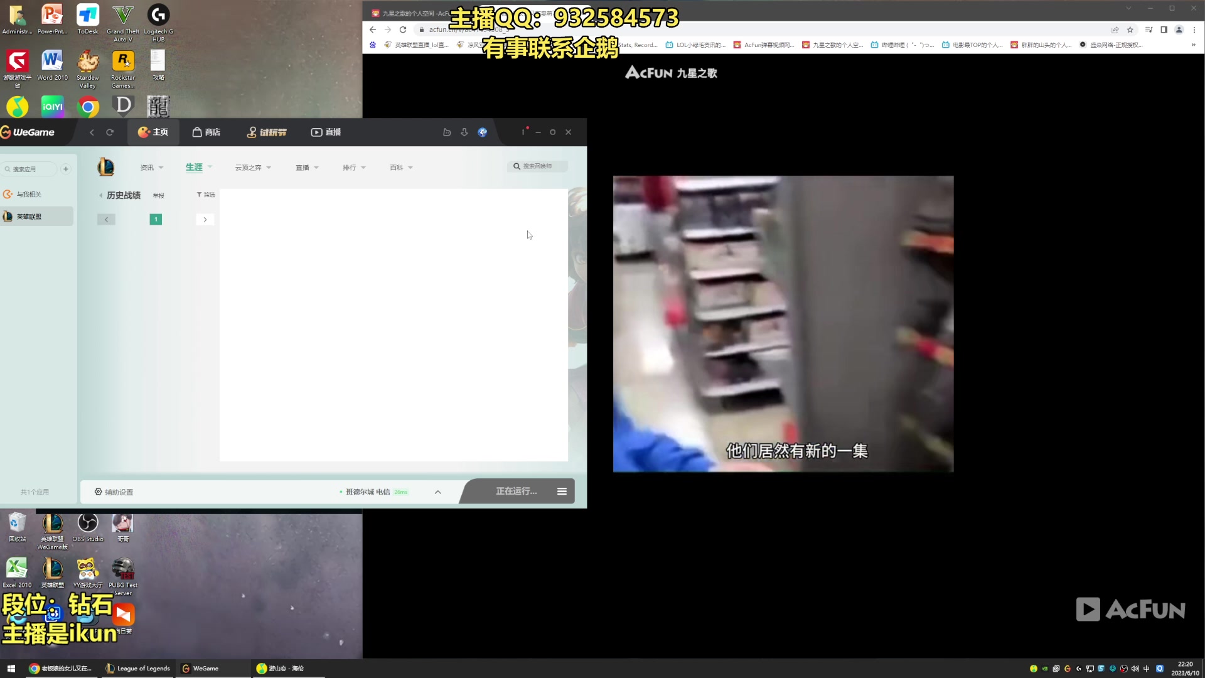Share this page from Chrome's address bar

[x=1115, y=30]
